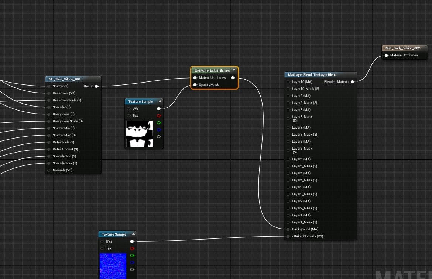
Task: Click the <BakedNormal> (V3) input pin
Action: 288,236
